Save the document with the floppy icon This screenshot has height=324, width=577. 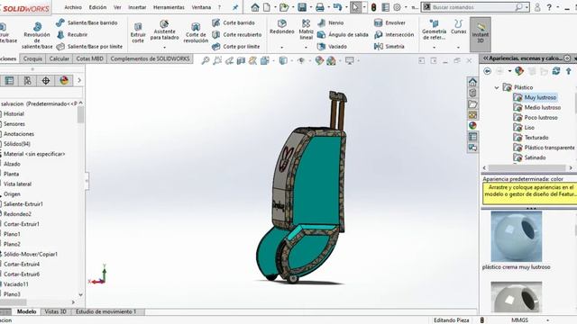(x=302, y=7)
